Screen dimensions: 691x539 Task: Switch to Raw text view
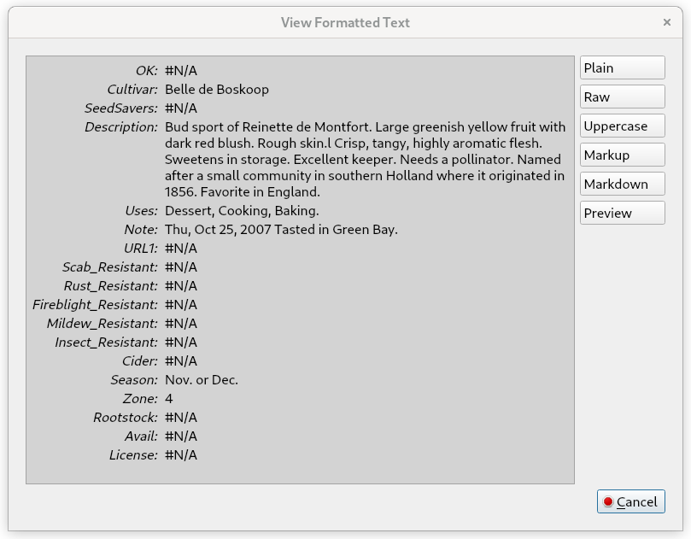(x=622, y=97)
